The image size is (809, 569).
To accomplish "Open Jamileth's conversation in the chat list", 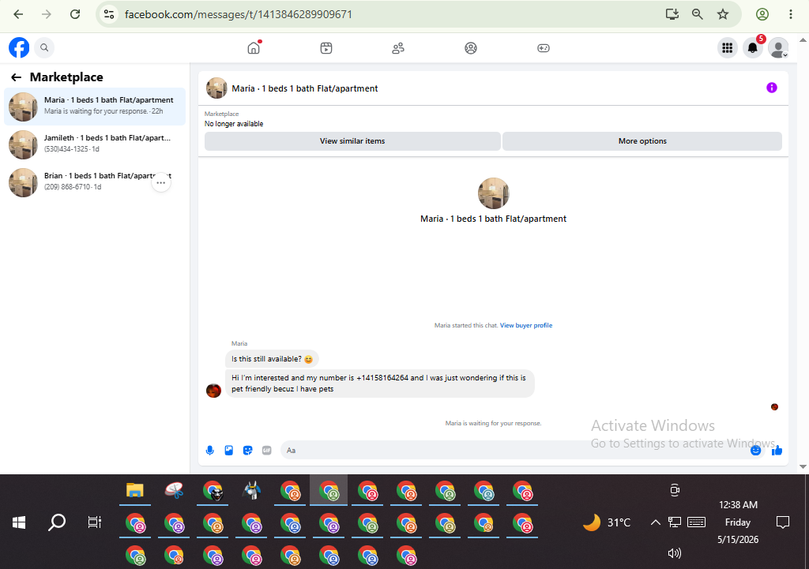I will [x=95, y=144].
